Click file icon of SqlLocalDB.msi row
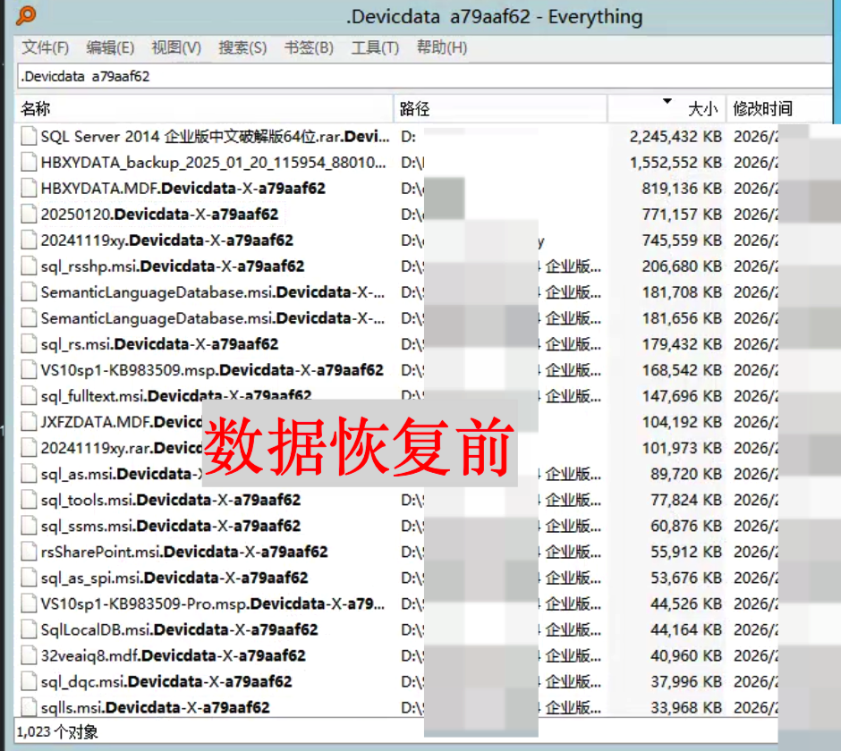 (x=29, y=629)
